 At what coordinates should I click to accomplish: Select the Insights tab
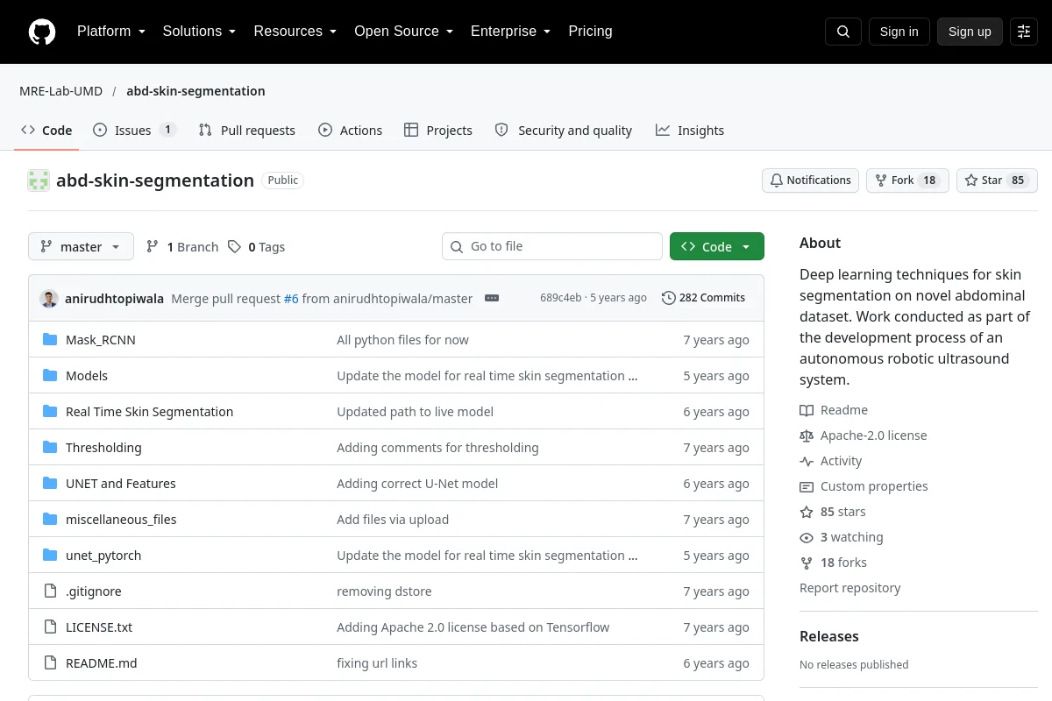(690, 131)
